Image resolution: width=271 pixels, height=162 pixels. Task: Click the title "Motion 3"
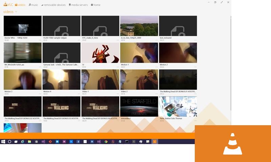(x=8, y=91)
